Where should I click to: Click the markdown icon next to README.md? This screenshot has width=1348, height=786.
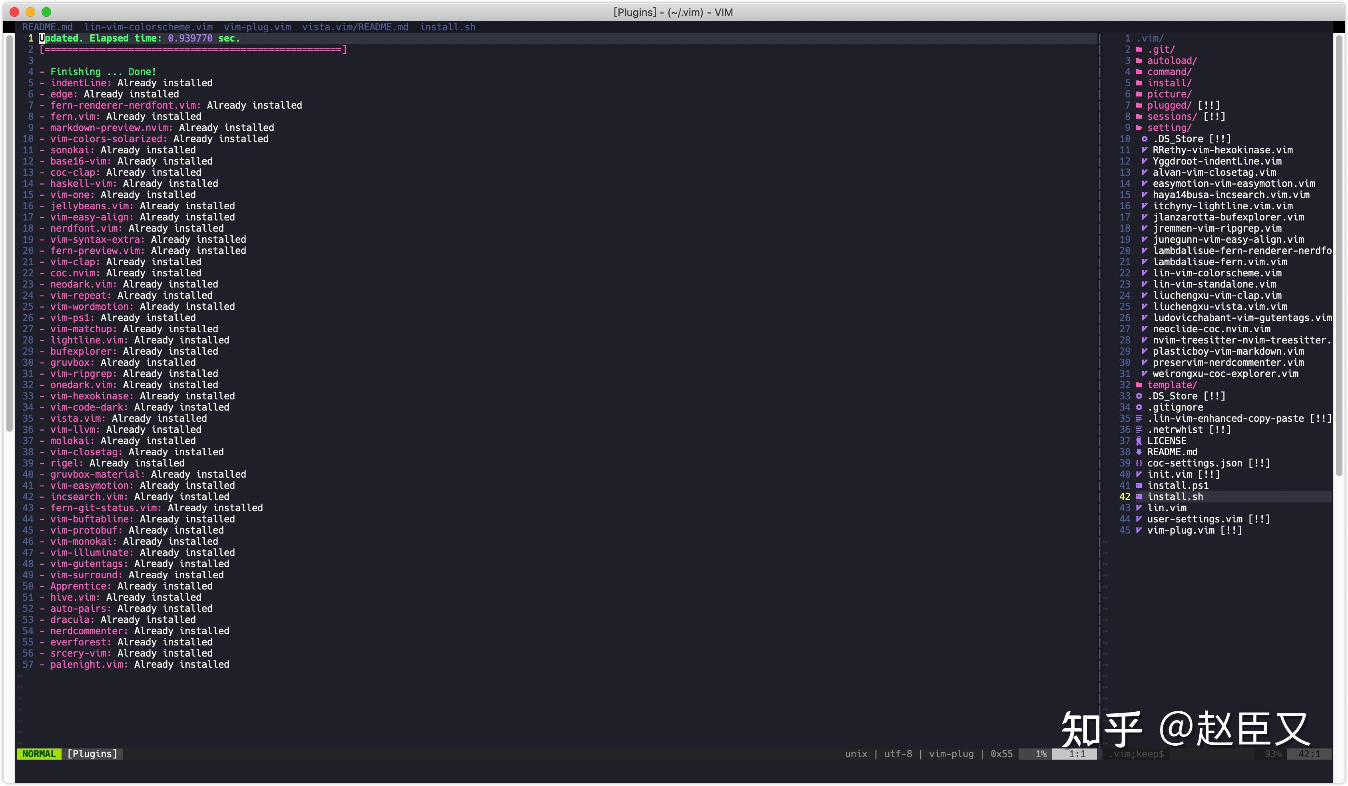1139,452
